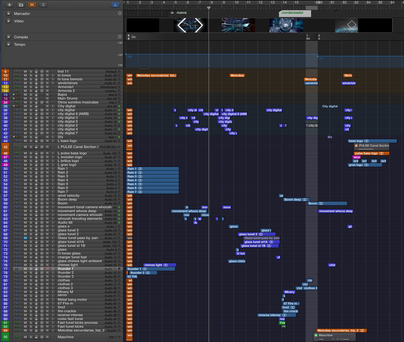Image resolution: width=404 pixels, height=342 pixels.
Task: Select the gran logo region
Action: [365, 165]
